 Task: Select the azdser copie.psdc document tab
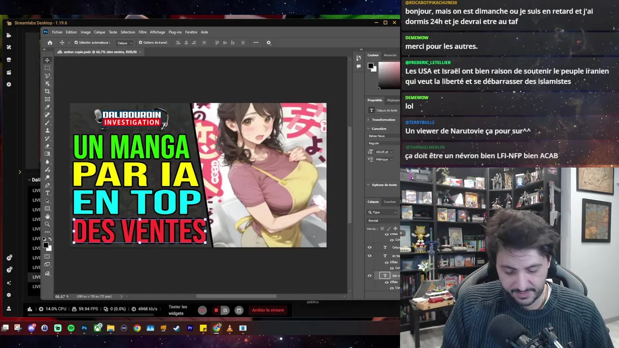point(99,52)
